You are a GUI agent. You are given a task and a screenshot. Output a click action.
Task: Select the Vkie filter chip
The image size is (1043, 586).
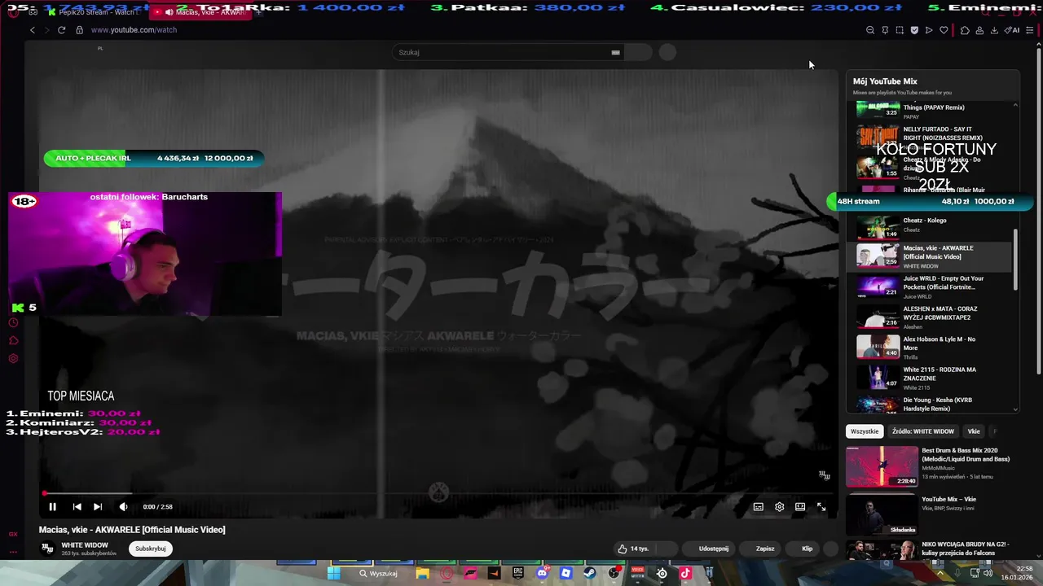974,431
